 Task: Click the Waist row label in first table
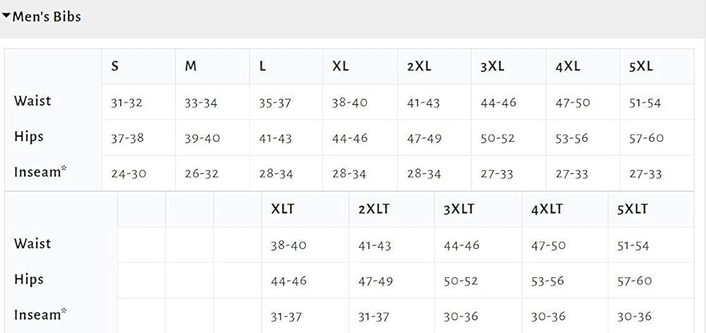[x=32, y=101]
